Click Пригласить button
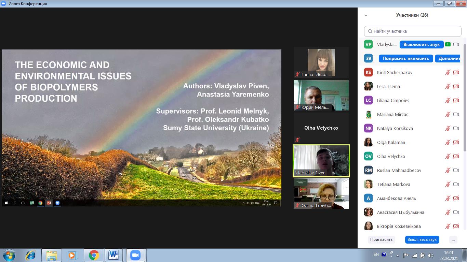 pos(381,239)
